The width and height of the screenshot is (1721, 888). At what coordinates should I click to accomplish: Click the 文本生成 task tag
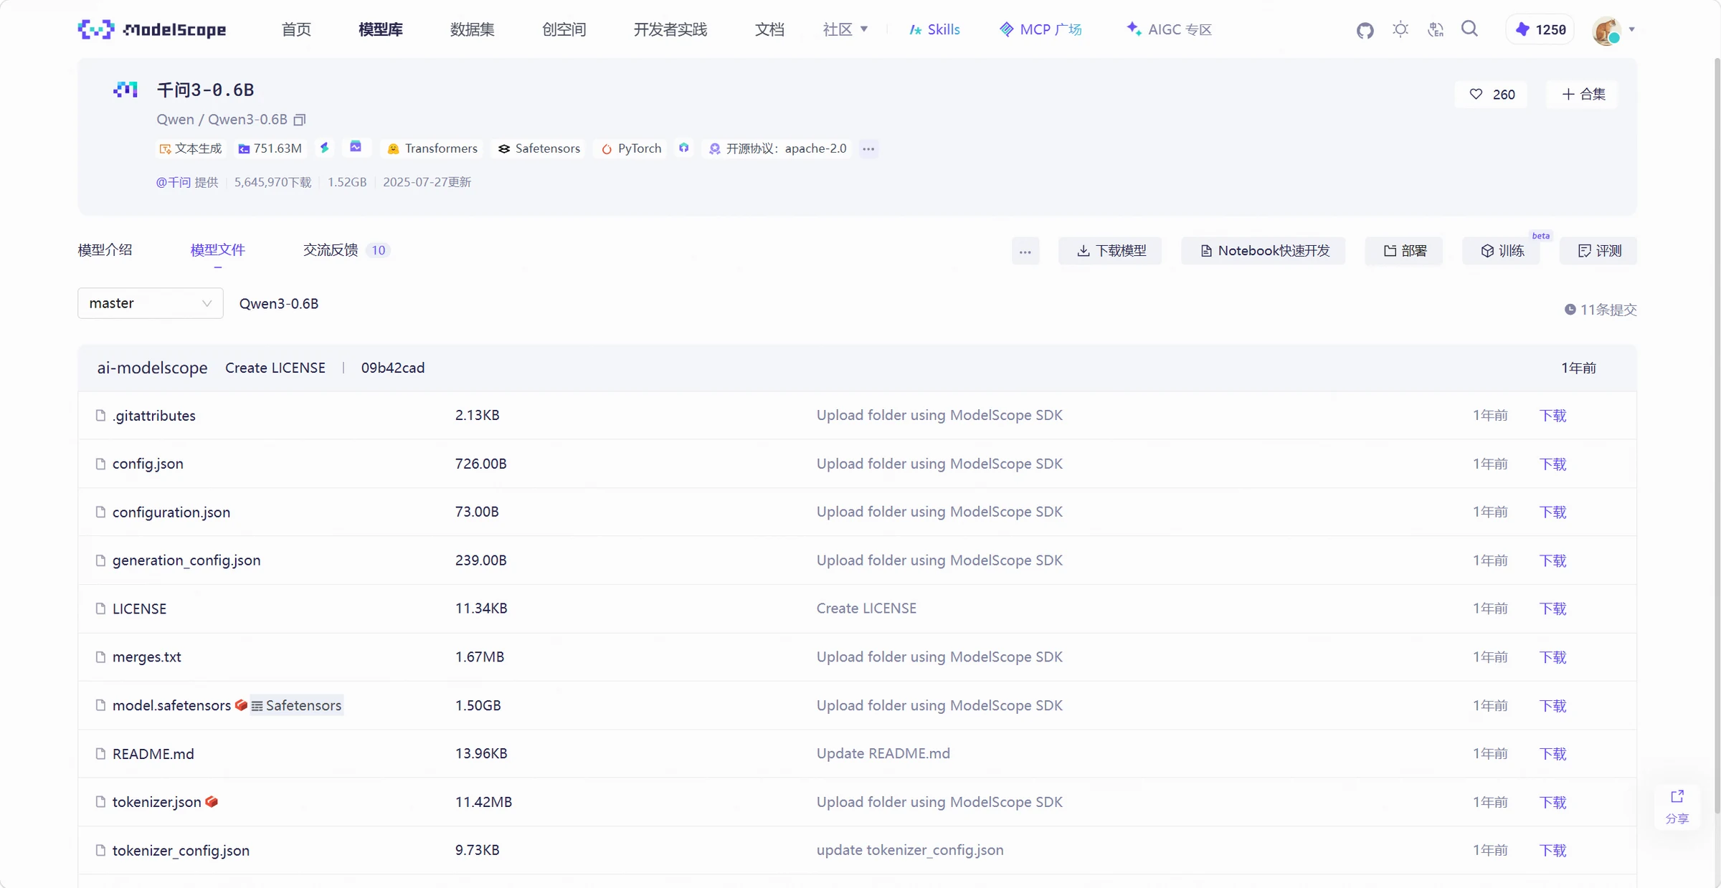[190, 148]
